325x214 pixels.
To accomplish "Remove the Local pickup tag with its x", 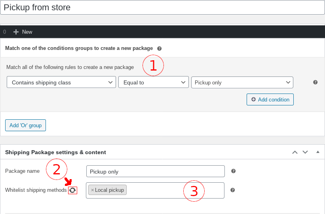I will coord(93,190).
